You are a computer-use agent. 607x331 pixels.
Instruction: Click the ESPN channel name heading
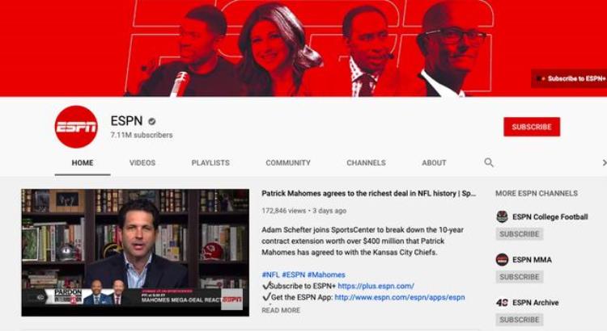126,121
